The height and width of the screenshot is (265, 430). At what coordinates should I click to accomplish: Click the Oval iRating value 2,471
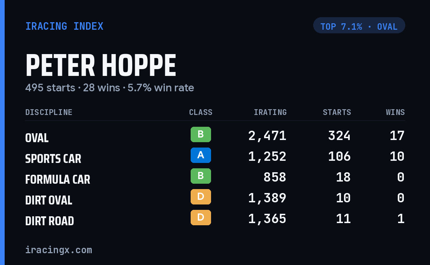pyautogui.click(x=267, y=136)
